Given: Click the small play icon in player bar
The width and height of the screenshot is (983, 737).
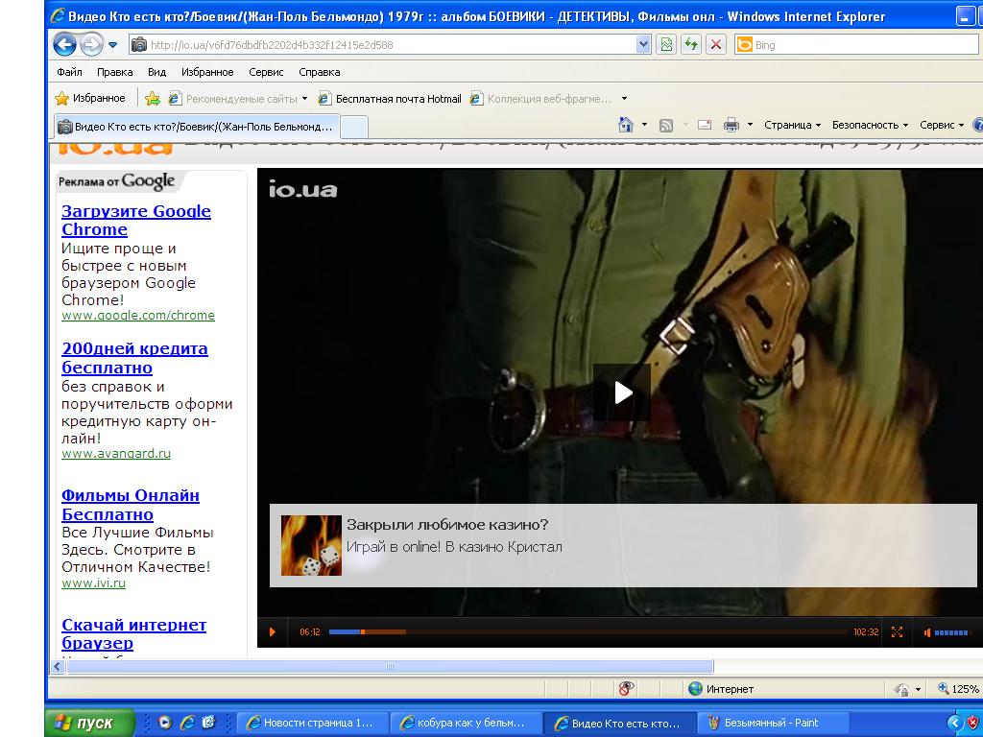Looking at the screenshot, I should 272,631.
